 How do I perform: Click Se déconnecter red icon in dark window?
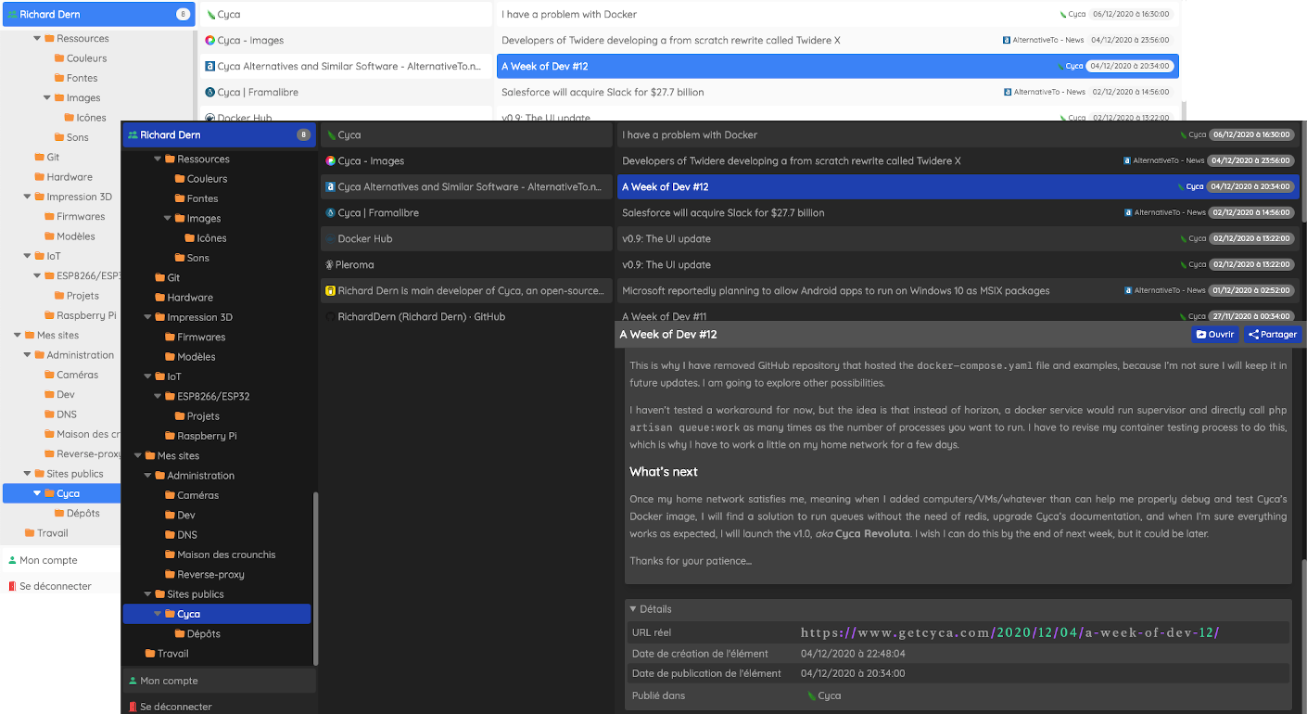point(133,707)
